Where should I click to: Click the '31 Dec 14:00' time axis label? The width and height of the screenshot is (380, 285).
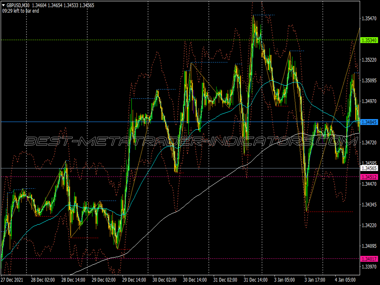[256, 280]
